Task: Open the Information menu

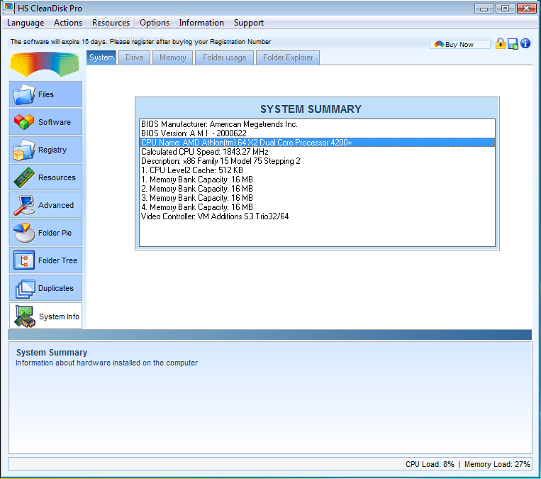Action: 201,23
